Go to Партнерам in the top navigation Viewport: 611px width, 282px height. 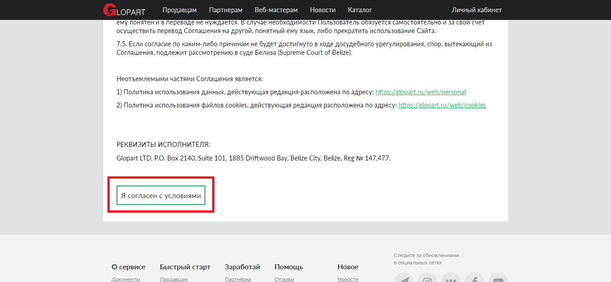pos(226,10)
